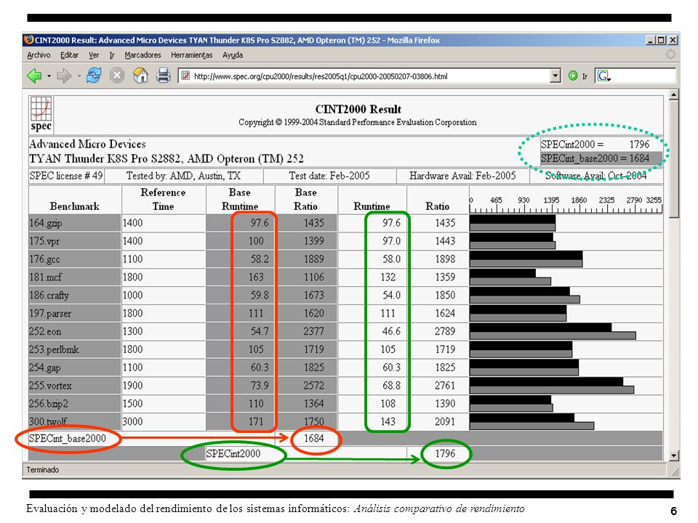
Task: Click the Terminado status bar text
Action: [x=43, y=470]
